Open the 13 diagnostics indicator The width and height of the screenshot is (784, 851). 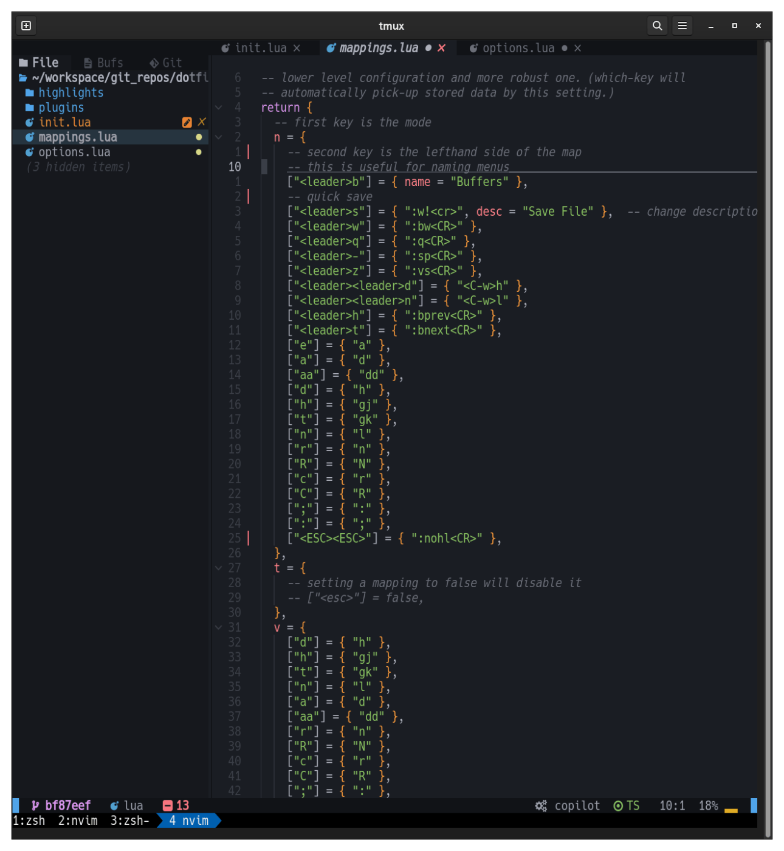(176, 805)
